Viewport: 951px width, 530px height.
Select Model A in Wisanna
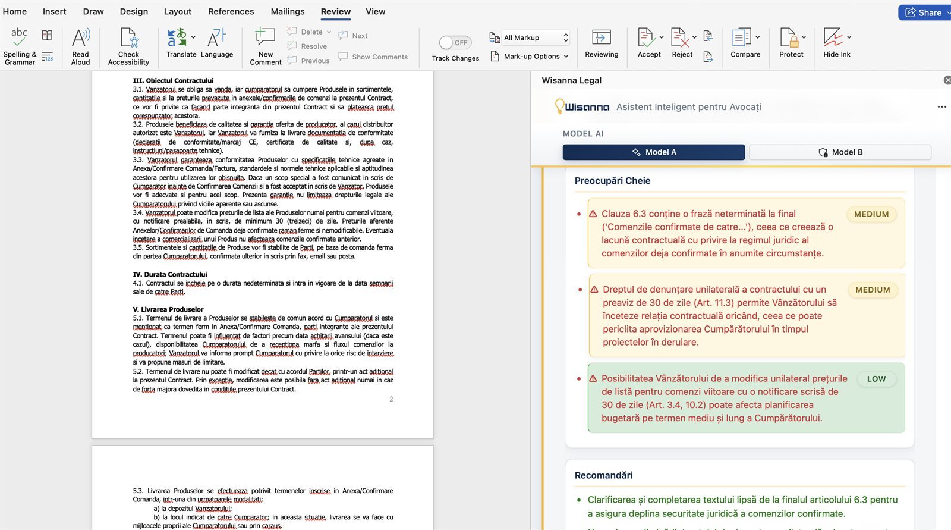point(654,152)
